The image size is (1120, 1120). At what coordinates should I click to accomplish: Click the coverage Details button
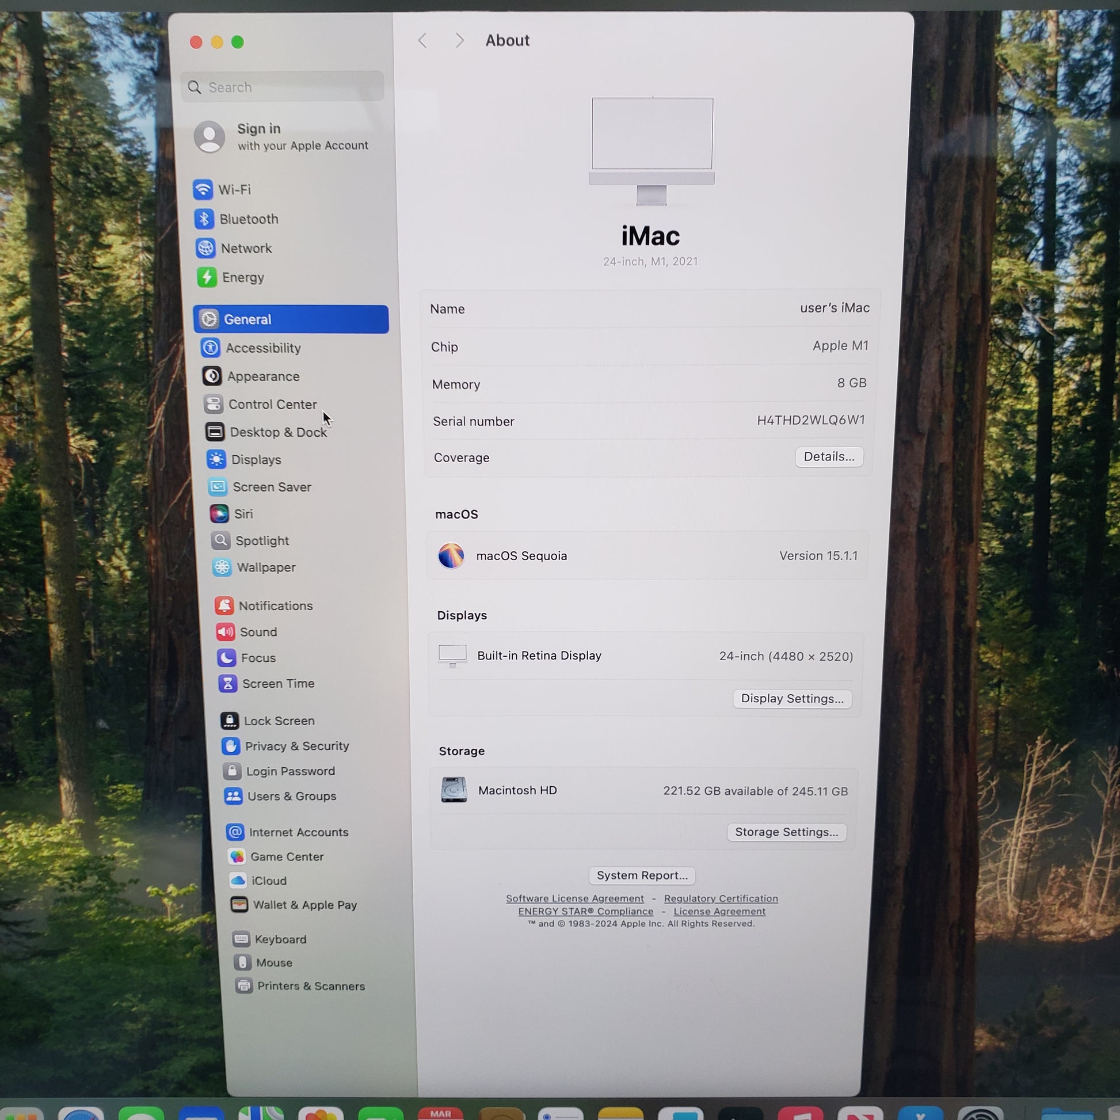tap(829, 457)
